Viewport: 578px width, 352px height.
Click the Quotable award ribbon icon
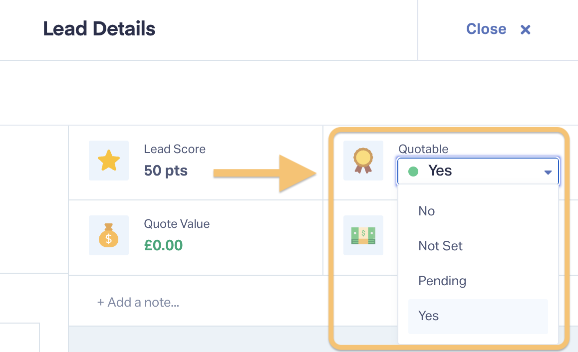point(363,161)
